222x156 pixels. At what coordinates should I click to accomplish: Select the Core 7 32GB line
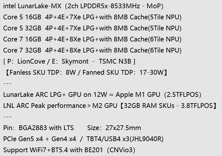click(x=92, y=50)
